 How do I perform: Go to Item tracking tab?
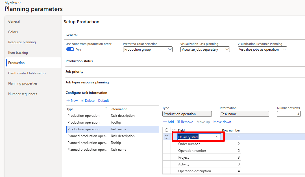click(18, 53)
